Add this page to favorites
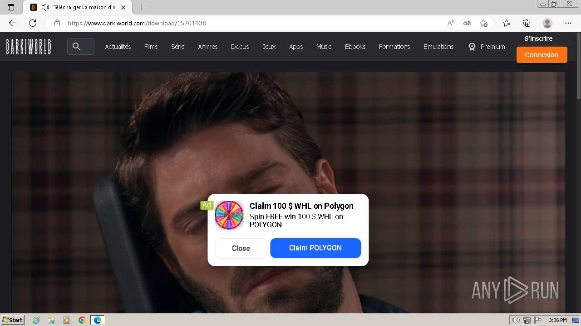Image resolution: width=581 pixels, height=326 pixels. (483, 23)
